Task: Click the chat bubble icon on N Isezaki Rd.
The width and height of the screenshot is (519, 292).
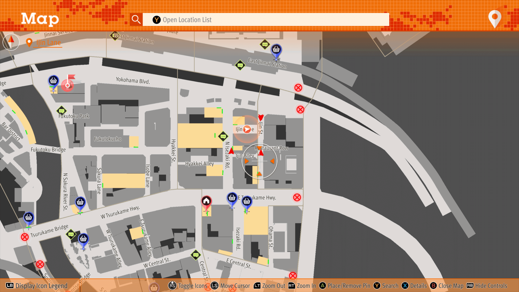Action: click(x=223, y=137)
